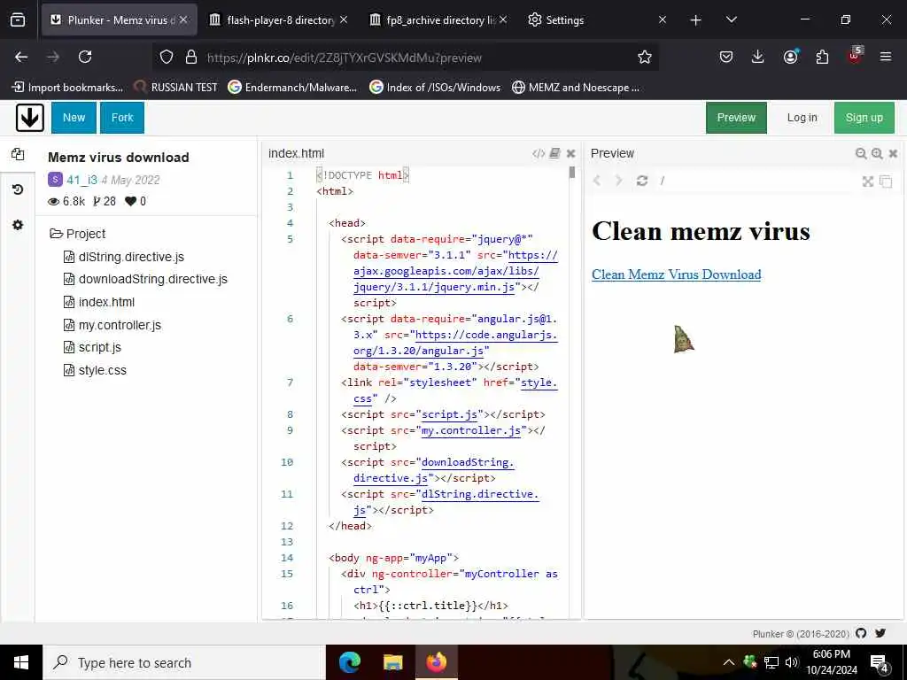This screenshot has width=907, height=680.
Task: Open the Firefox hamburger menu
Action: click(x=886, y=57)
